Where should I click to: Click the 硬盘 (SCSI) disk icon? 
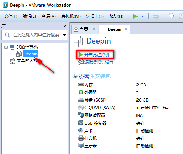(81, 100)
